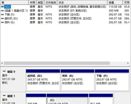Select 下载 (F:) partition block on 磁盘 0
Screen dimensions: 131x104
click(x=112, y=80)
